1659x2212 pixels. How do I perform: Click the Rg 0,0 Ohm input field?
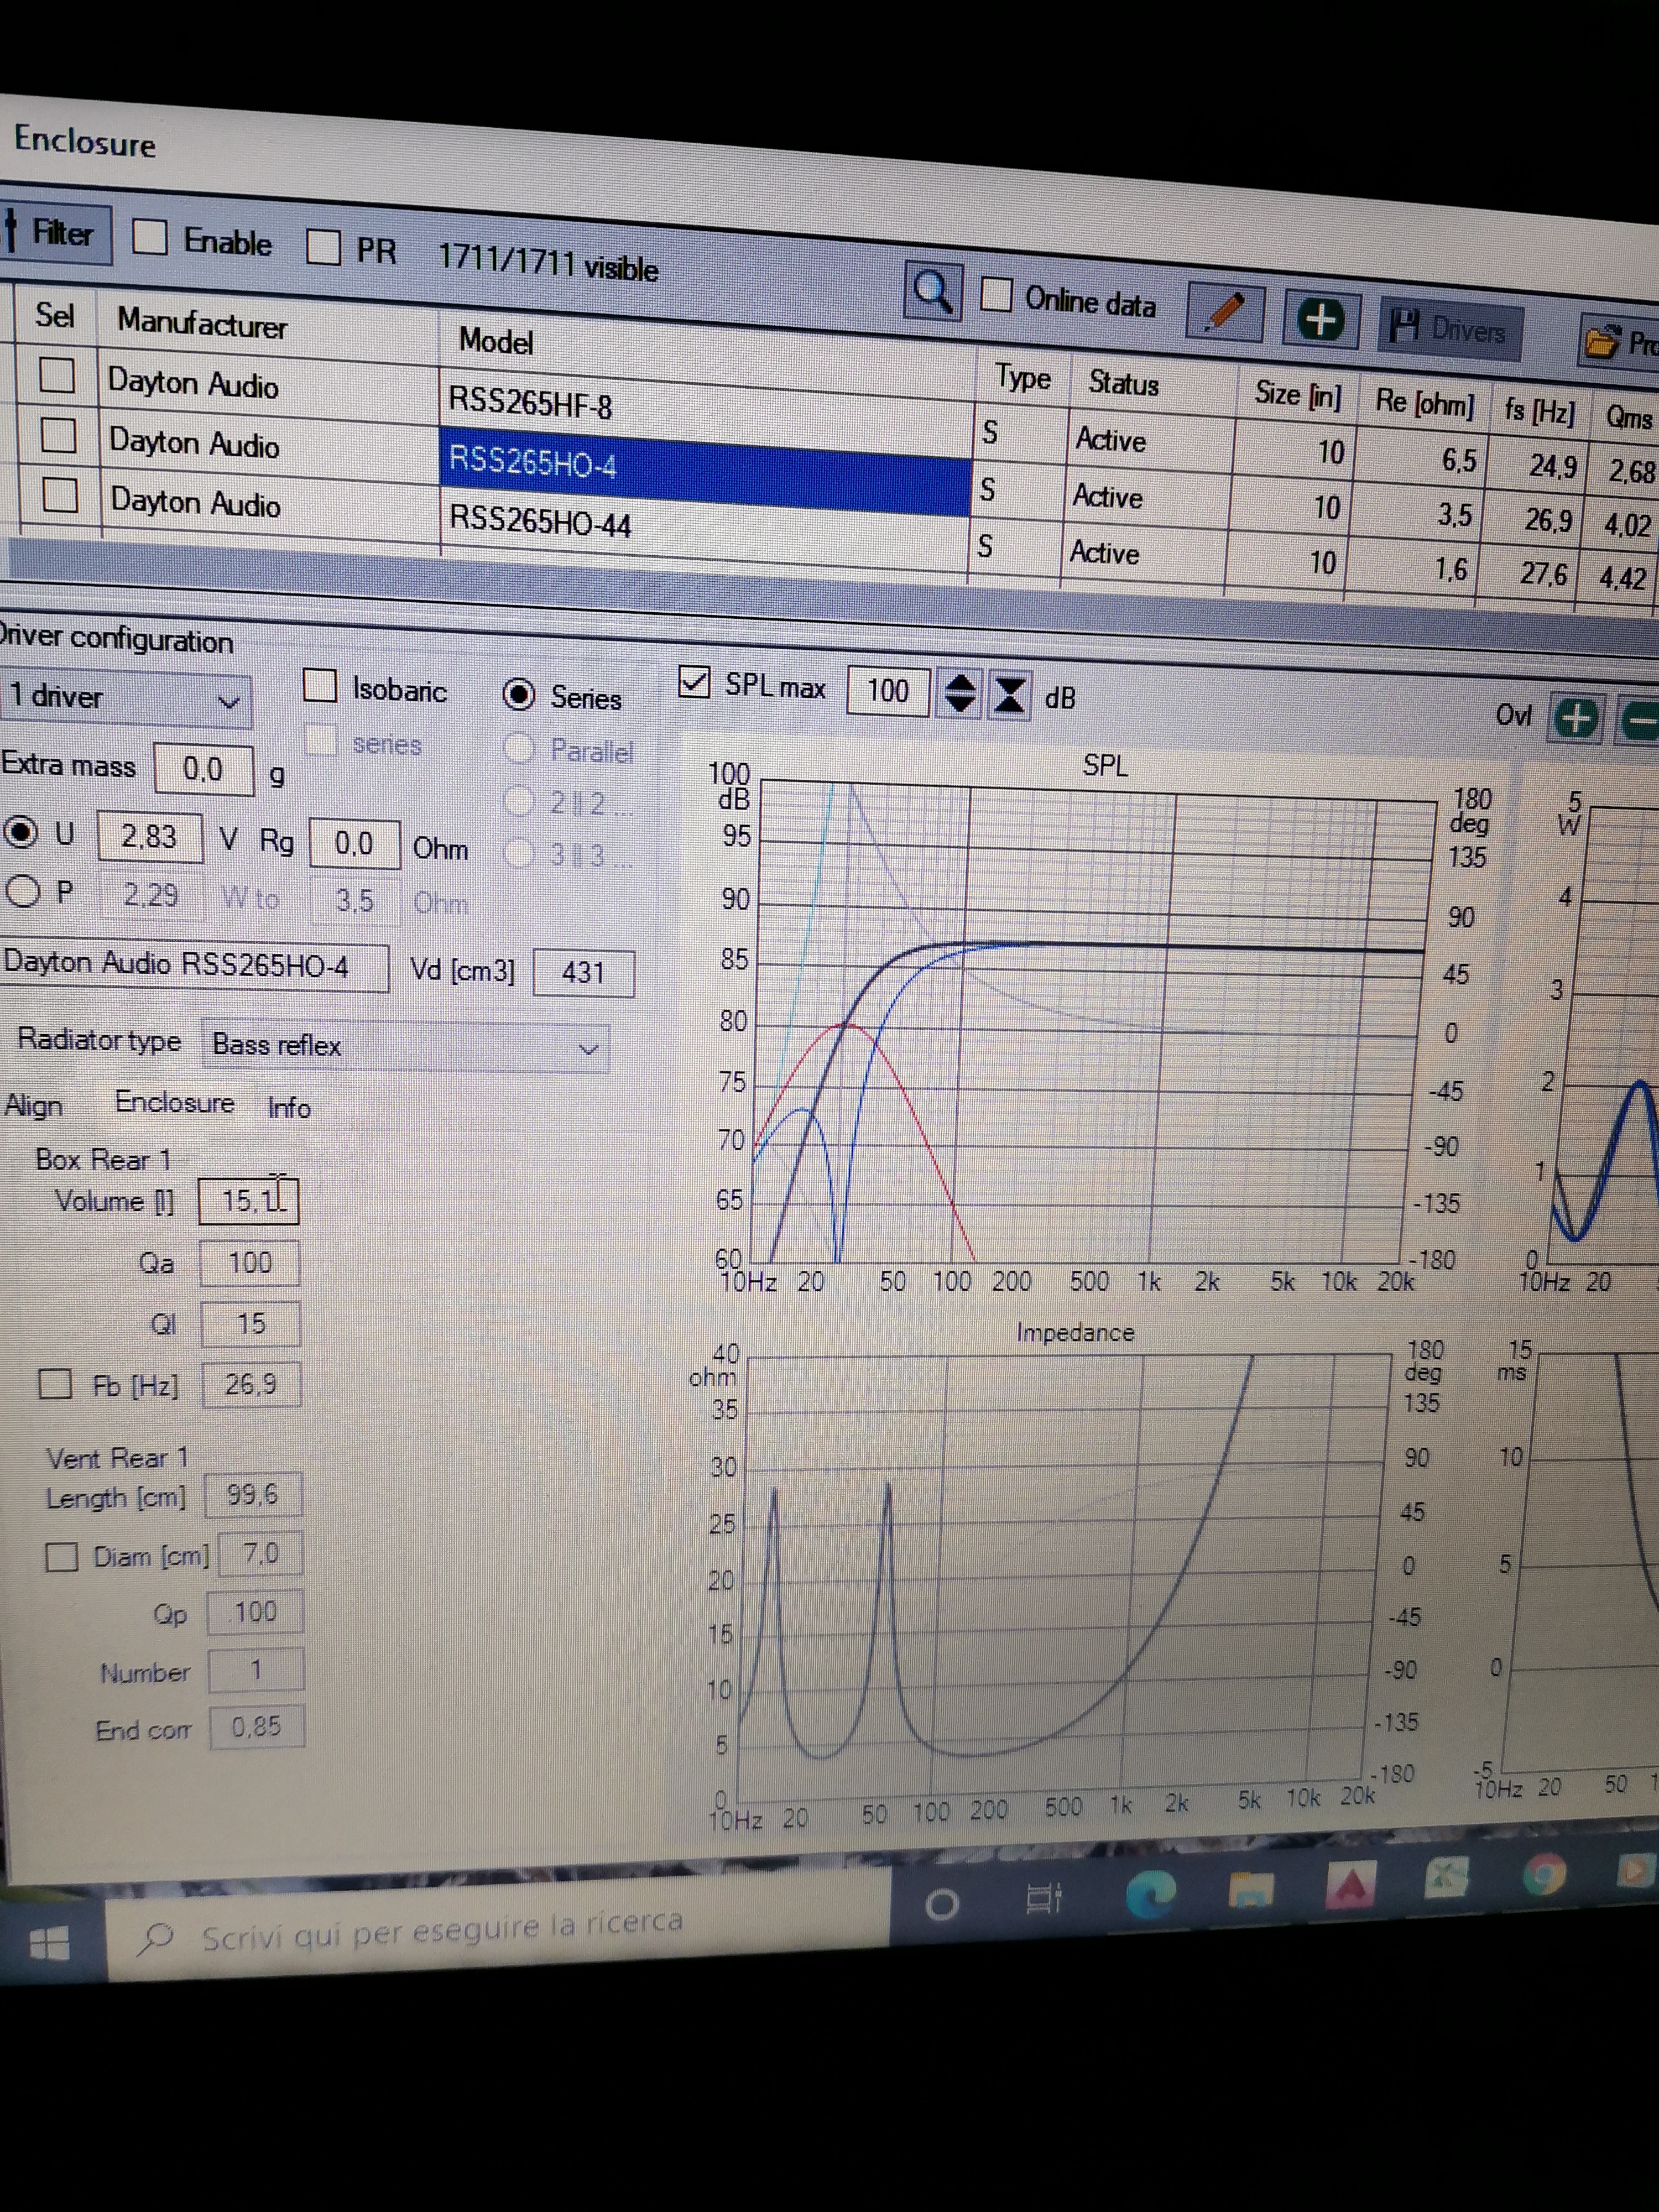click(354, 844)
